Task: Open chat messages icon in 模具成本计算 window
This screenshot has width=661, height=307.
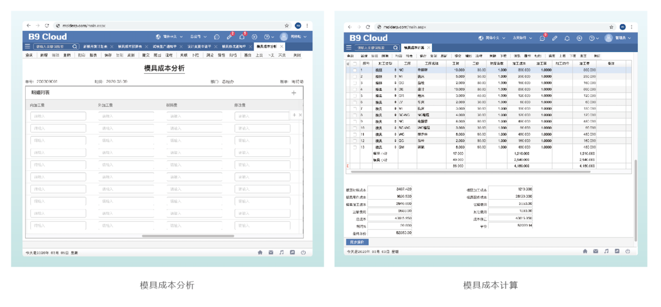Action: point(542,38)
